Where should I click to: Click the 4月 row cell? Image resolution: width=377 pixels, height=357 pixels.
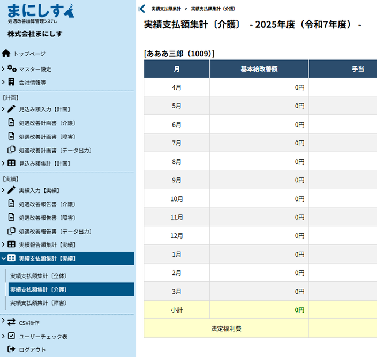coord(177,87)
